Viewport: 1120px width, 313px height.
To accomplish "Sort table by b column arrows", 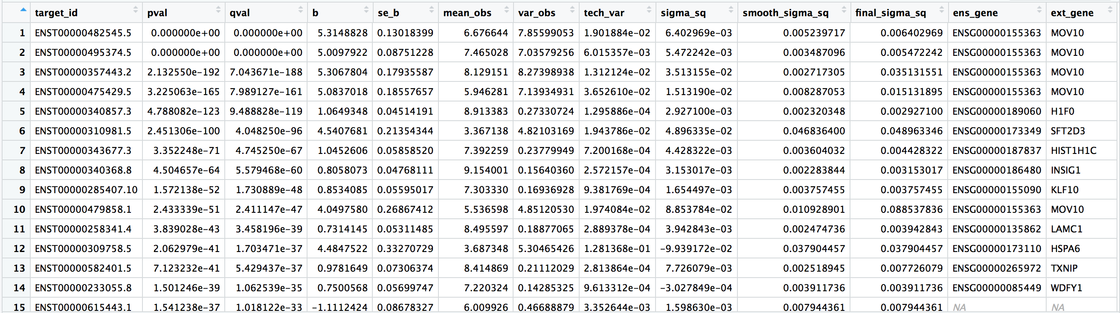I will pos(366,10).
